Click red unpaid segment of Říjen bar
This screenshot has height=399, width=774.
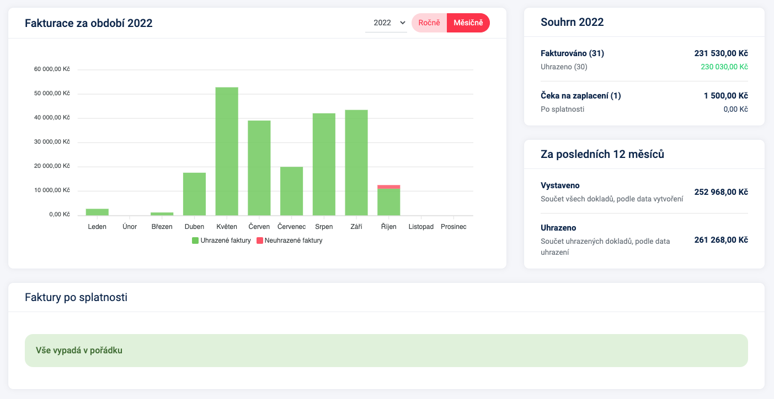pyautogui.click(x=389, y=187)
